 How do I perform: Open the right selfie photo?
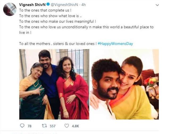pyautogui.click(x=124, y=84)
